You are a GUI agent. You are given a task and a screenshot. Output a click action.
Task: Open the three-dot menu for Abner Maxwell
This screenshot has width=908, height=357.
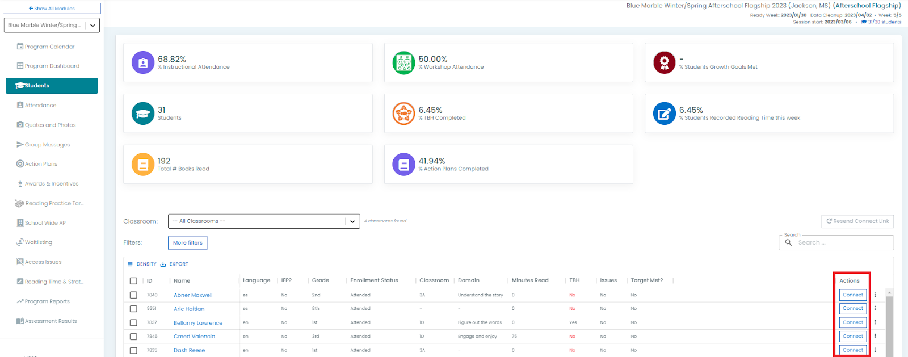click(x=875, y=295)
